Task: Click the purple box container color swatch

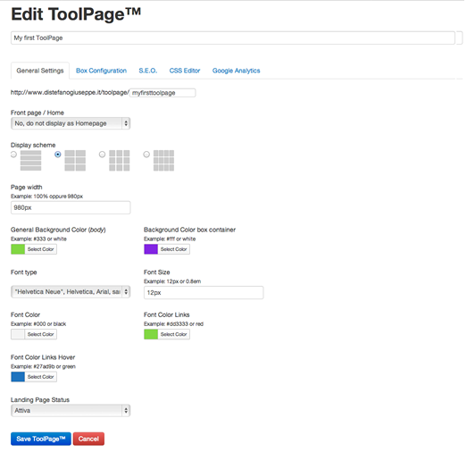Action: tap(151, 249)
